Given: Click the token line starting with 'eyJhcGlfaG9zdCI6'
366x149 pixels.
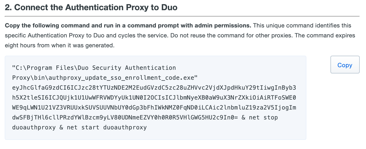Looking at the screenshot, I should (154, 88).
